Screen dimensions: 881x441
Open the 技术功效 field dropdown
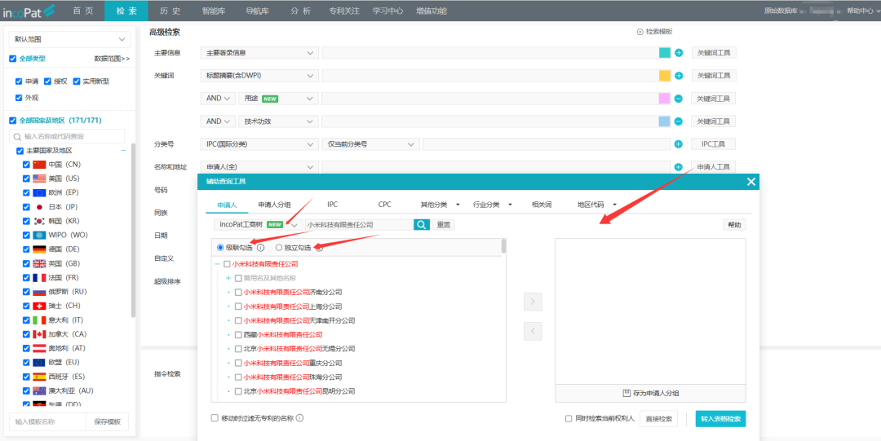278,121
